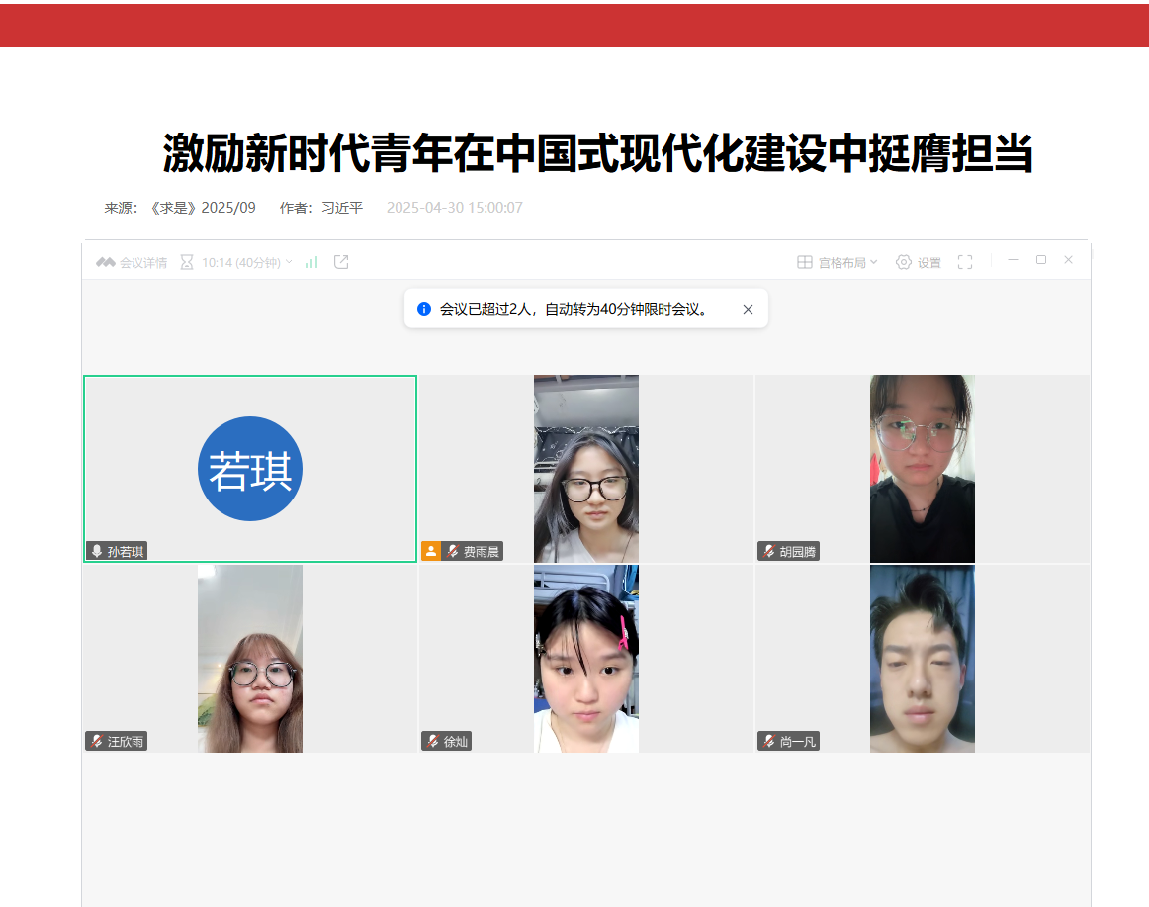Click the name label 胡园腾
Image resolution: width=1149 pixels, height=907 pixels.
(x=798, y=552)
